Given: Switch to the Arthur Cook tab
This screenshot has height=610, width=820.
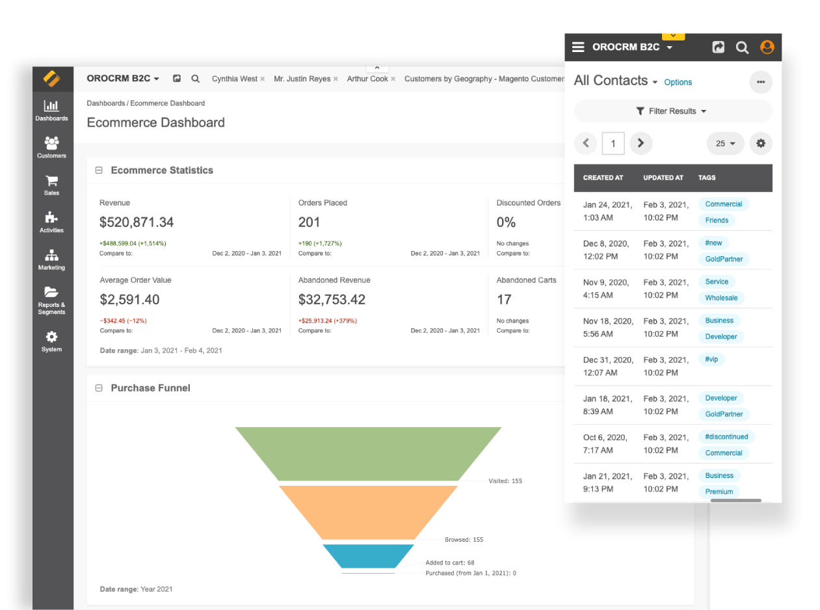Looking at the screenshot, I should pyautogui.click(x=367, y=79).
